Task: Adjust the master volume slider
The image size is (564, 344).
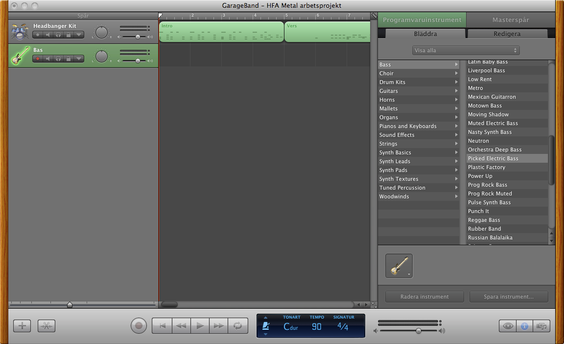Action: pyautogui.click(x=418, y=330)
